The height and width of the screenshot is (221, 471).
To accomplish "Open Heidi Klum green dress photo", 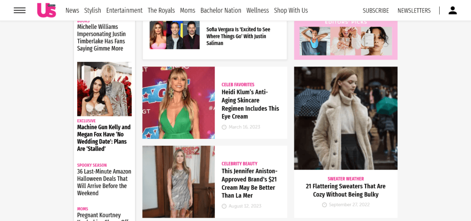I will pyautogui.click(x=178, y=103).
